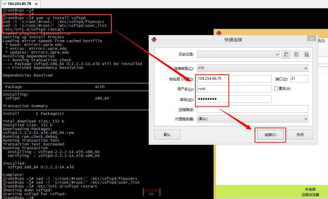This screenshot has width=328, height=199.
Task: Click the 'Transaction Test Succeeded' line
Action: [33, 144]
